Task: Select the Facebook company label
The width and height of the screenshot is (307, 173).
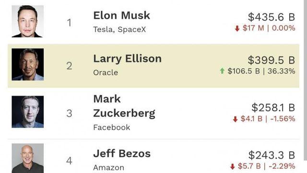Action: click(x=112, y=127)
